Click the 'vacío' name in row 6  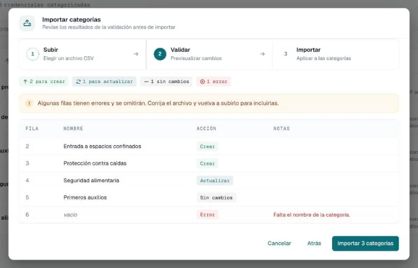click(70, 214)
